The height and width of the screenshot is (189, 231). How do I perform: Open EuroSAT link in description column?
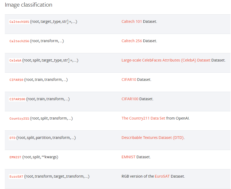(x=162, y=176)
